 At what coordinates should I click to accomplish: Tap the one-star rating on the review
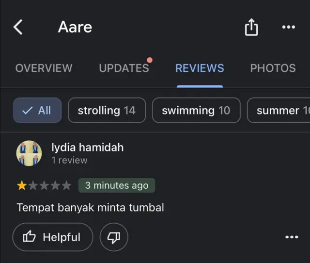tap(22, 185)
